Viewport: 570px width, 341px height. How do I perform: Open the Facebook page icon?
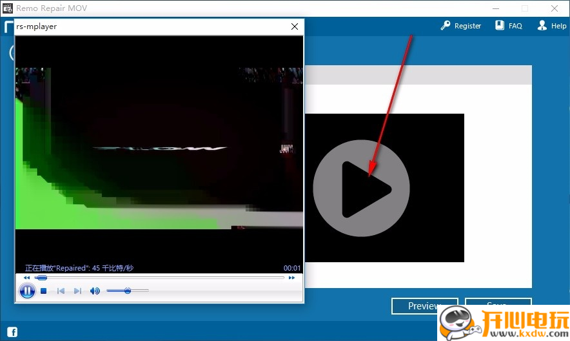[12, 333]
